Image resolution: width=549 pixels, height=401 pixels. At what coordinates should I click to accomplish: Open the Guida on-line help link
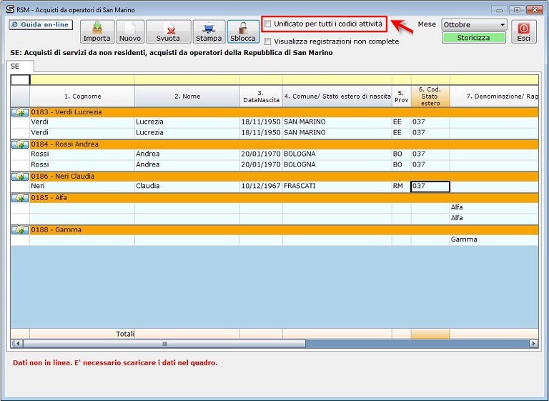pyautogui.click(x=40, y=25)
